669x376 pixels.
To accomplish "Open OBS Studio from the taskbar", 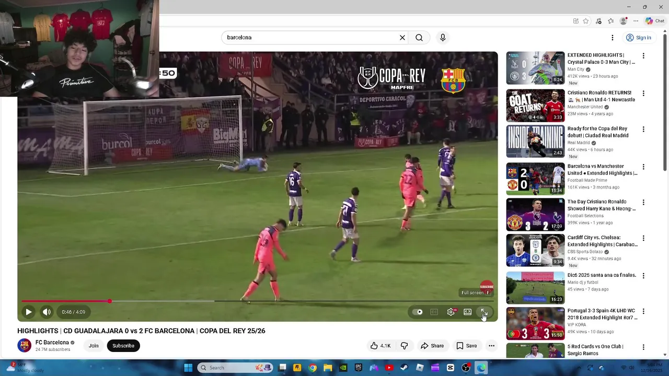I will click(x=466, y=368).
